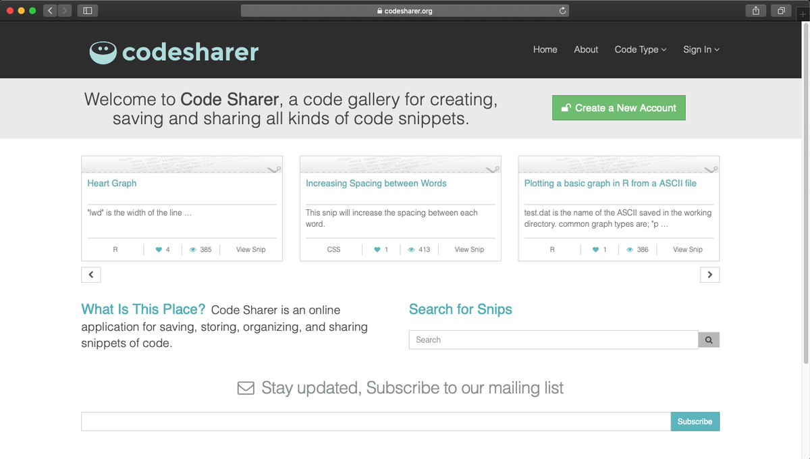Toggle the Safari sidebar button
Image resolution: width=810 pixels, height=459 pixels.
click(88, 11)
